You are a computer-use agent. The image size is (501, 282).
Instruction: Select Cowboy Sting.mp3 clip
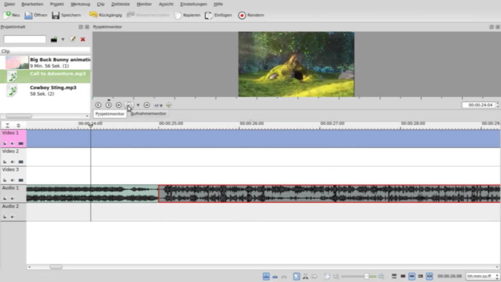coord(45,90)
